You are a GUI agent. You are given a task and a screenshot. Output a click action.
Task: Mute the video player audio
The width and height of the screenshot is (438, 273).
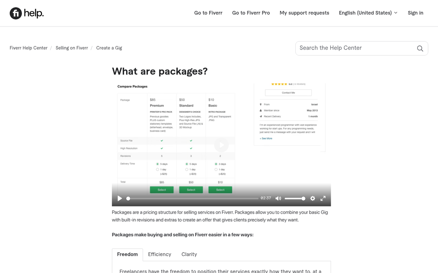pos(278,198)
